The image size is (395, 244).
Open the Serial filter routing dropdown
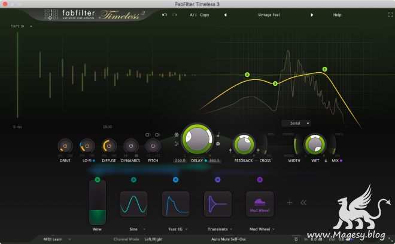pyautogui.click(x=296, y=123)
